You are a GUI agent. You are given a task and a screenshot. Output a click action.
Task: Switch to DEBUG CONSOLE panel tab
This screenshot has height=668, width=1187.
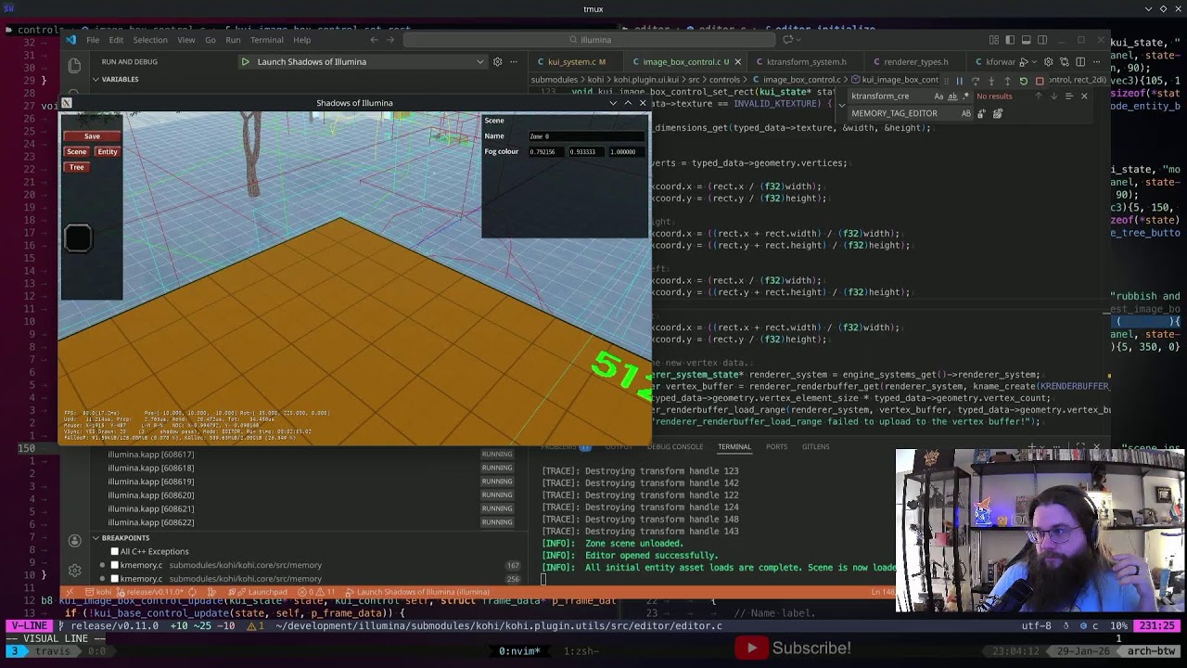(x=675, y=447)
